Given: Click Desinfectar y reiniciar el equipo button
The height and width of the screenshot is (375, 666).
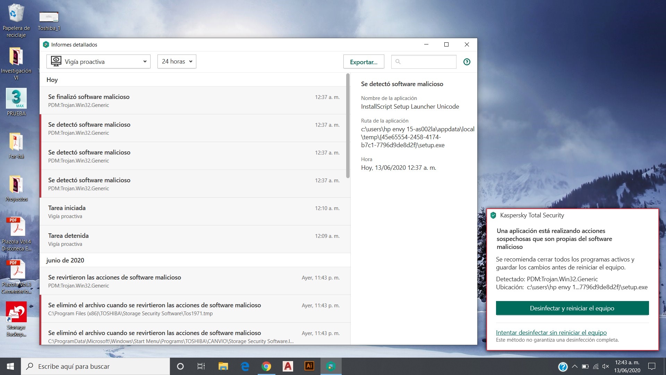Looking at the screenshot, I should [572, 308].
